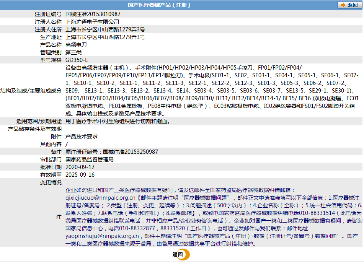This screenshot has width=364, height=262.
Task: Click the 产品技术要求 attachment text
Action: click(x=82, y=137)
